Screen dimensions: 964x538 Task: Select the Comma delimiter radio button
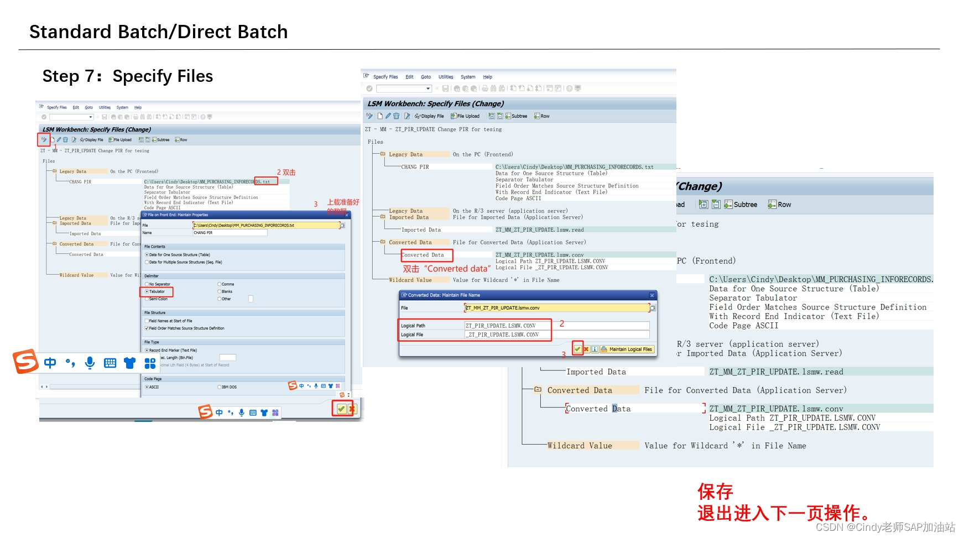(219, 284)
